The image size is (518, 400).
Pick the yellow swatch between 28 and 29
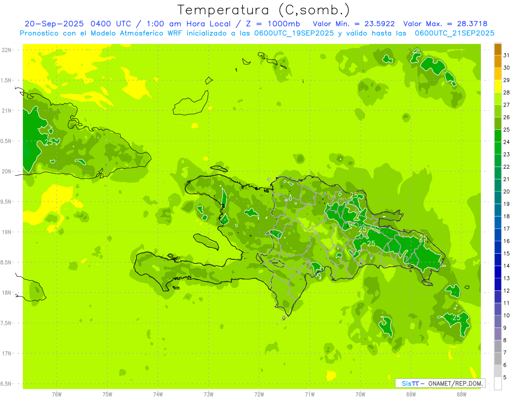[x=498, y=86]
